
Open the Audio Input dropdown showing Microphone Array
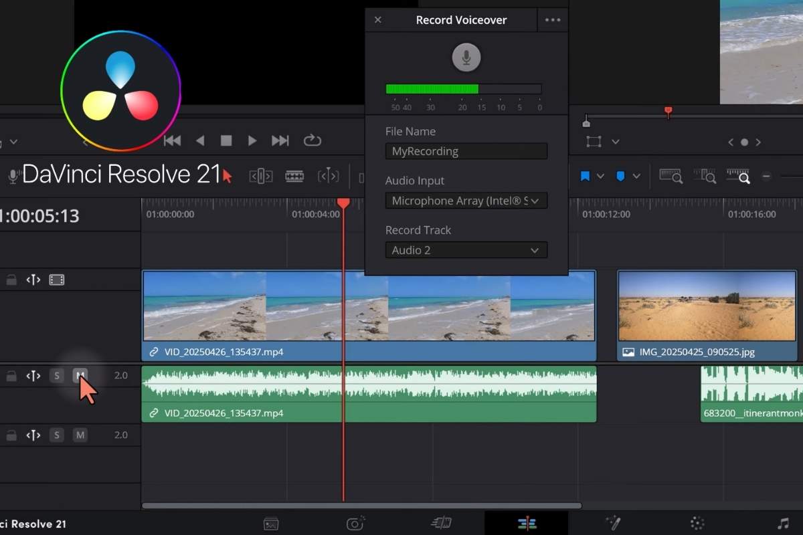pos(466,201)
